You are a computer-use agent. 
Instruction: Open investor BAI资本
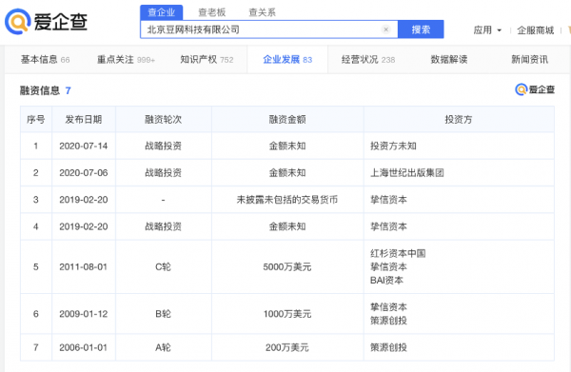386,280
